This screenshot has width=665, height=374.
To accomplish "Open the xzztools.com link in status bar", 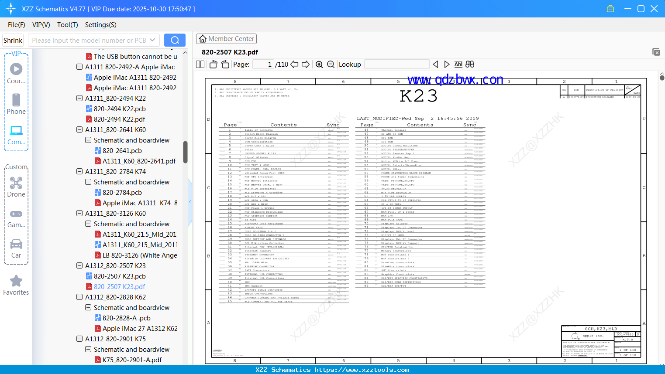I will coord(362,370).
